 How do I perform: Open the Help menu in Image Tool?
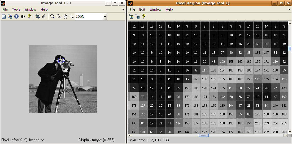tap(44, 10)
